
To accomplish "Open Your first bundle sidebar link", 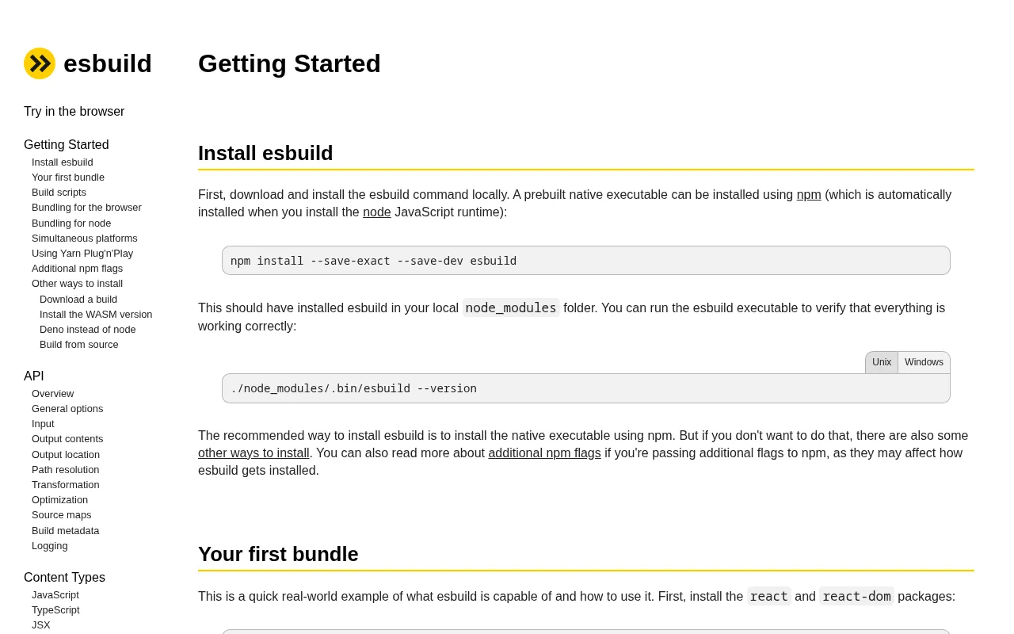I will (x=68, y=178).
